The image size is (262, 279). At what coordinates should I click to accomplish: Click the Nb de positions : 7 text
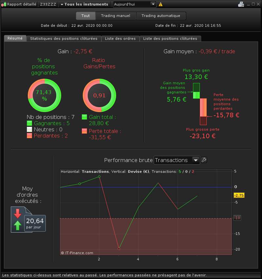click(x=50, y=117)
